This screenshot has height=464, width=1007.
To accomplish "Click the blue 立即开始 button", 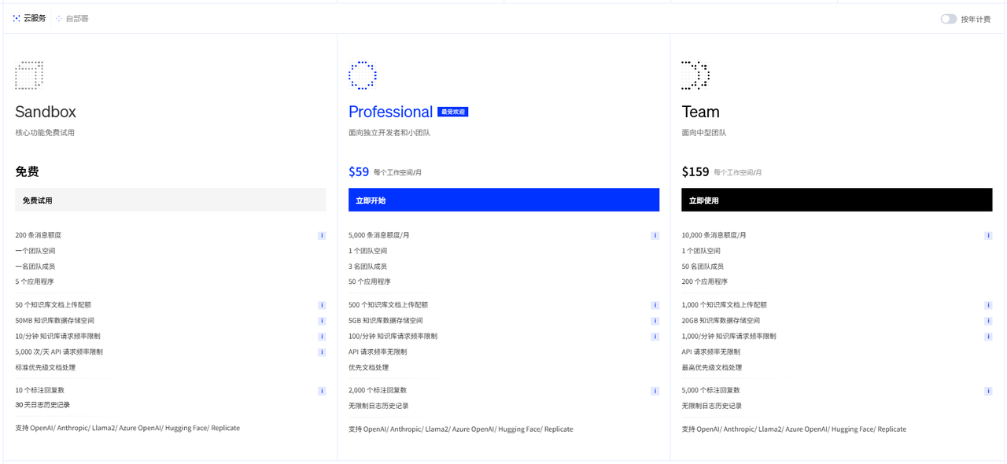I will [x=503, y=200].
